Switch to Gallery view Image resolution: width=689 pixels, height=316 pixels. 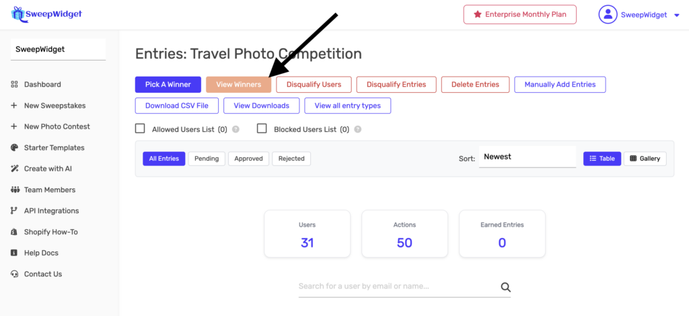point(645,159)
